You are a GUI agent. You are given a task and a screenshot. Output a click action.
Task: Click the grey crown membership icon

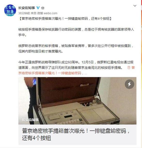[x=43, y=8]
